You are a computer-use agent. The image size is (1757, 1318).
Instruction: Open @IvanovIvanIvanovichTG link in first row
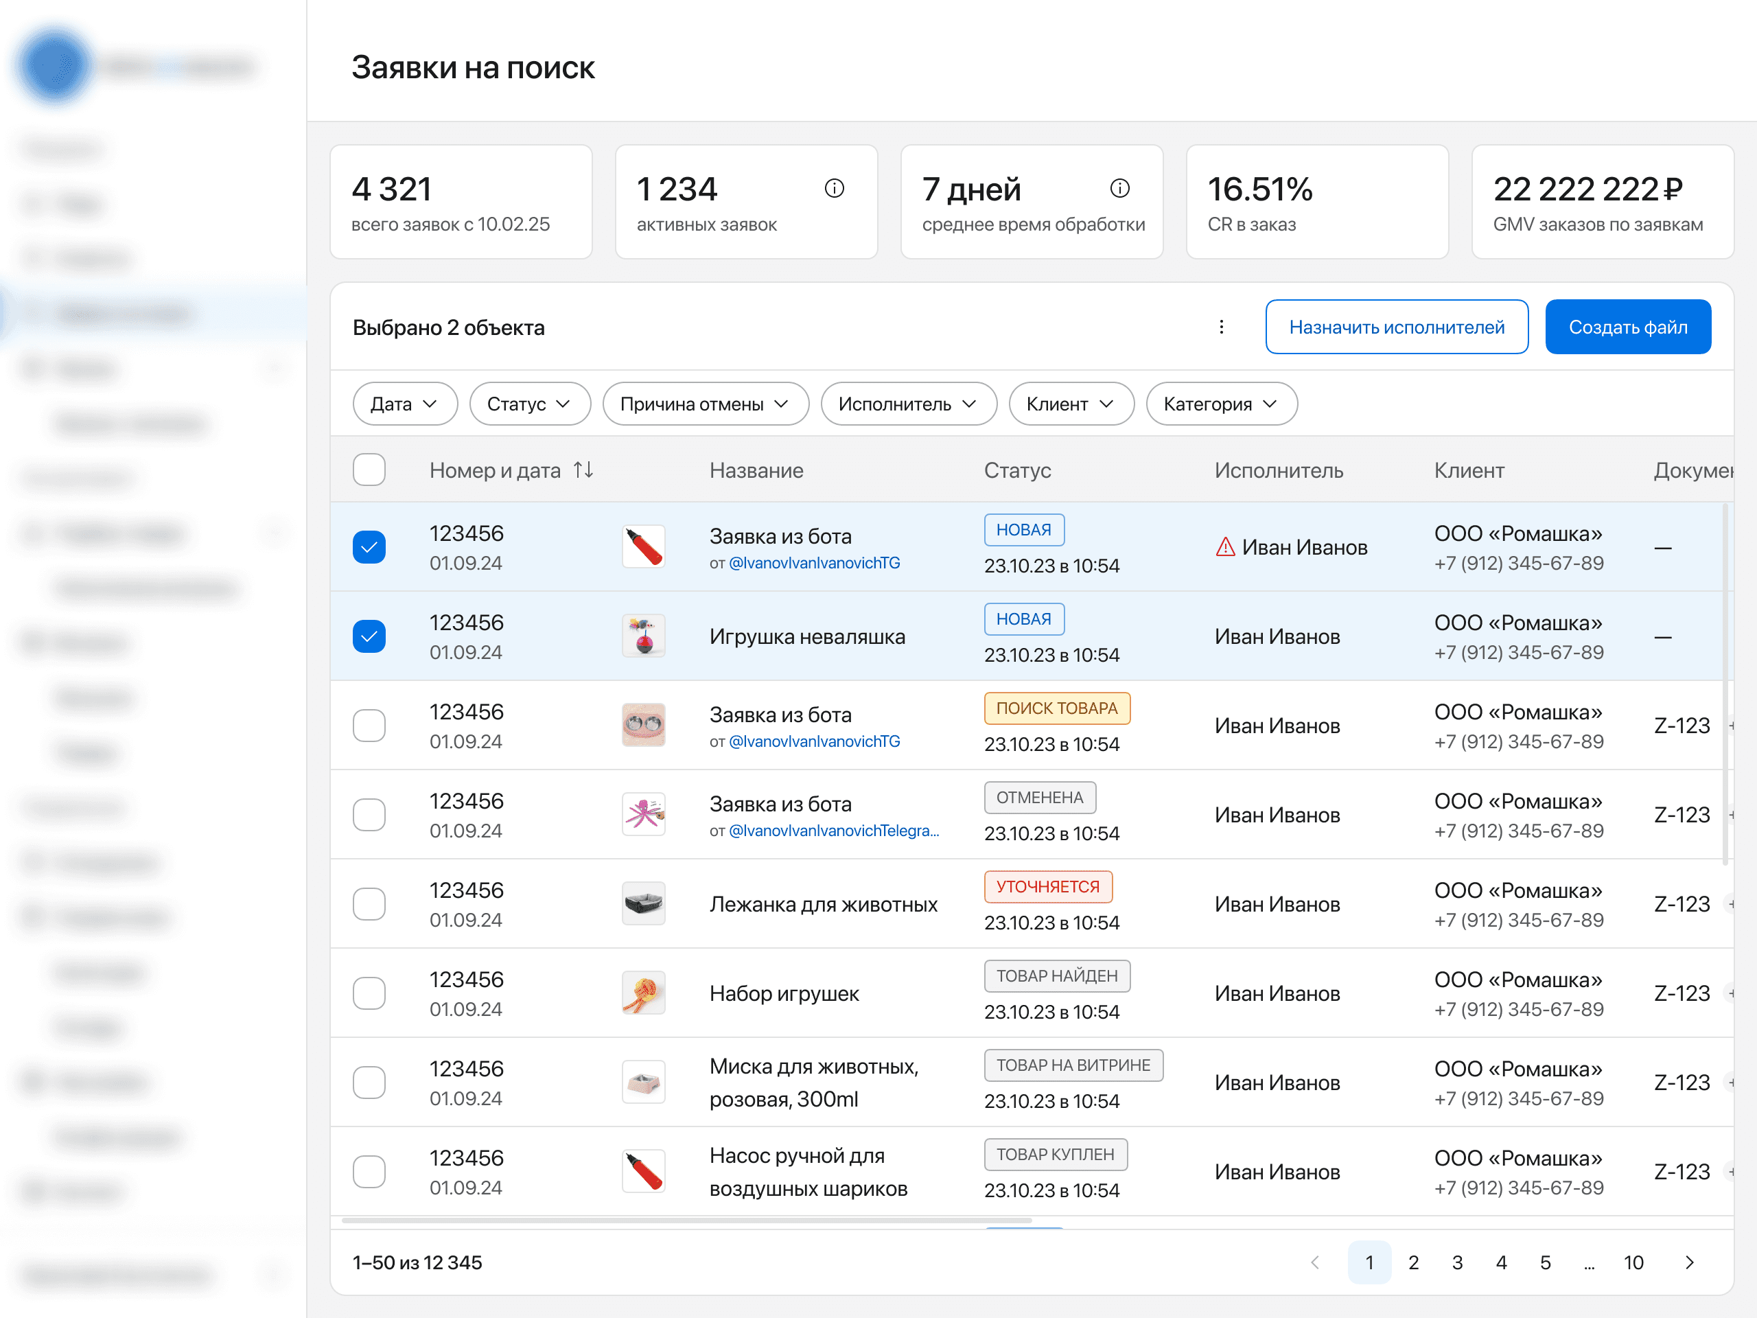814,564
